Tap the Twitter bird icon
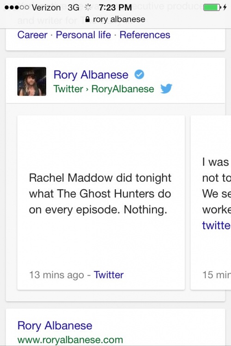231x346 pixels. [166, 89]
